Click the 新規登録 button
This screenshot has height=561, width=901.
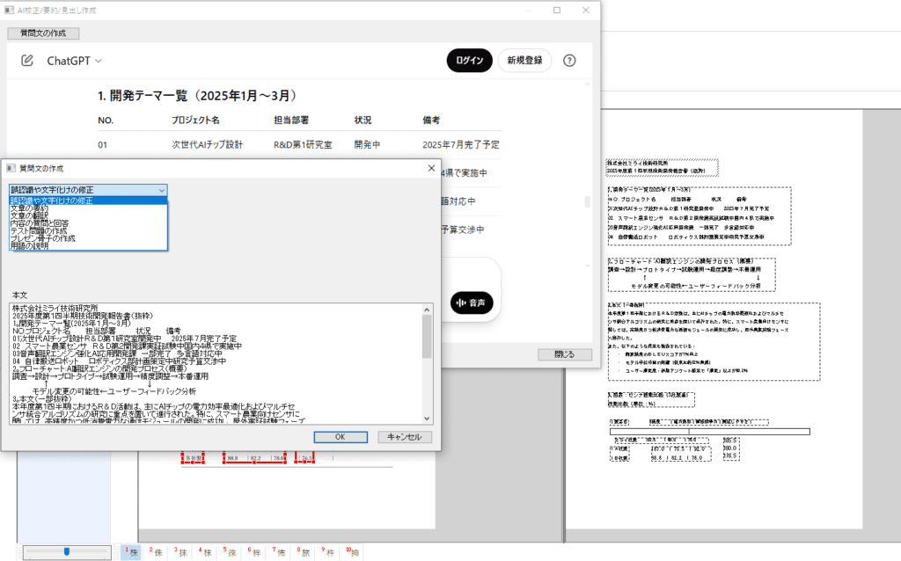click(x=524, y=61)
